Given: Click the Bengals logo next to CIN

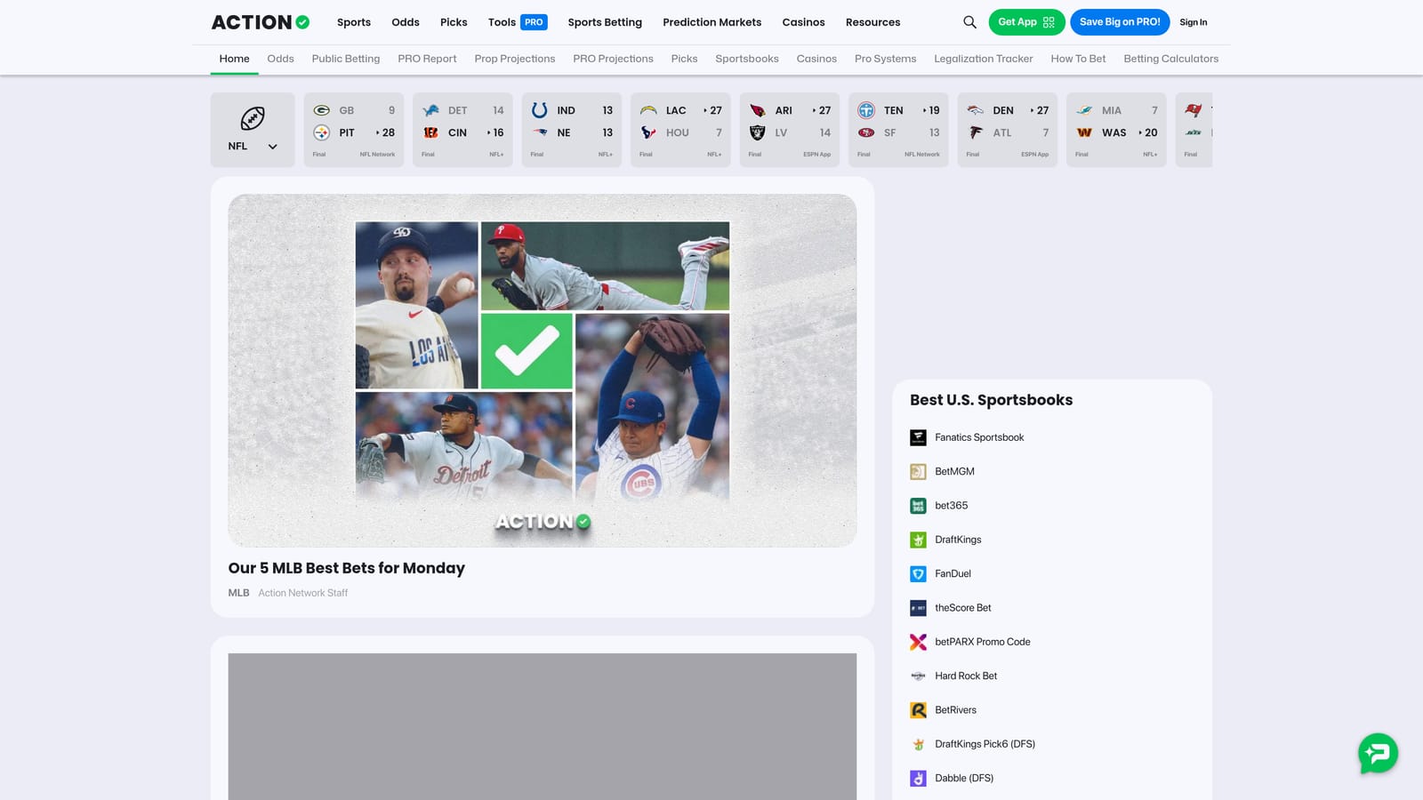Looking at the screenshot, I should pyautogui.click(x=430, y=132).
